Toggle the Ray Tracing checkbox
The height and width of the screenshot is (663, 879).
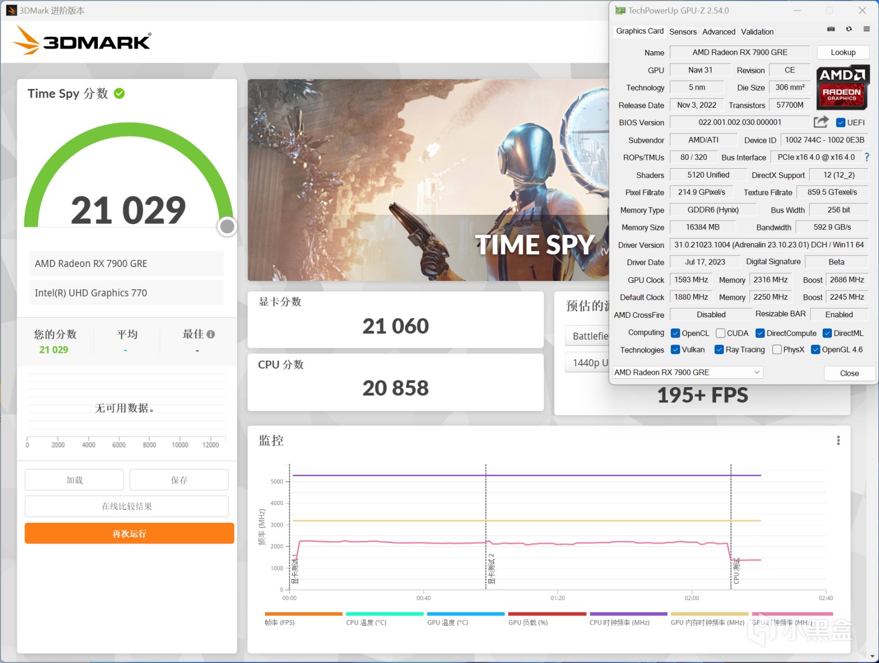(719, 350)
